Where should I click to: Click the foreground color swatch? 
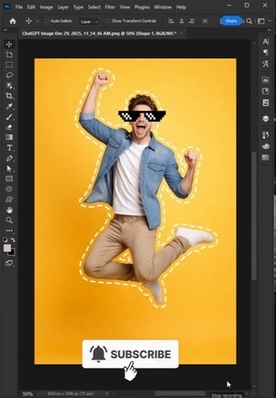tap(7, 248)
